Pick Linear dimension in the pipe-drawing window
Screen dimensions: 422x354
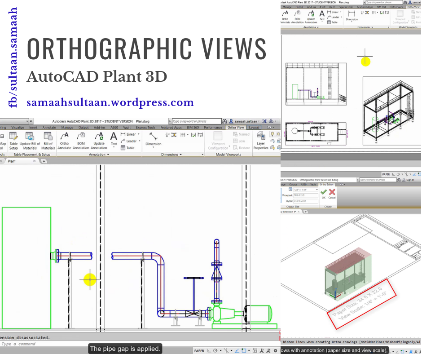[x=128, y=134]
